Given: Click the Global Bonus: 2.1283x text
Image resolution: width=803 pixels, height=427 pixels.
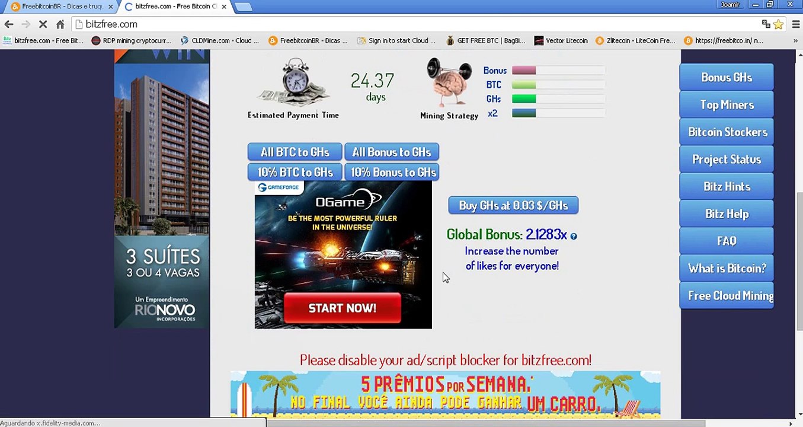Looking at the screenshot, I should tap(507, 235).
